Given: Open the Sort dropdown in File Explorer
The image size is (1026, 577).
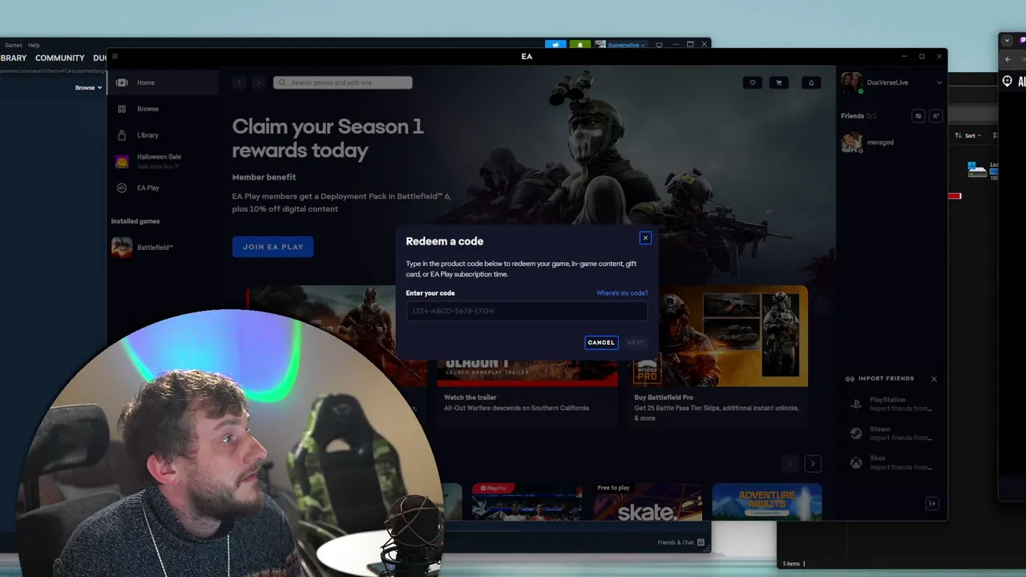Looking at the screenshot, I should pyautogui.click(x=968, y=135).
